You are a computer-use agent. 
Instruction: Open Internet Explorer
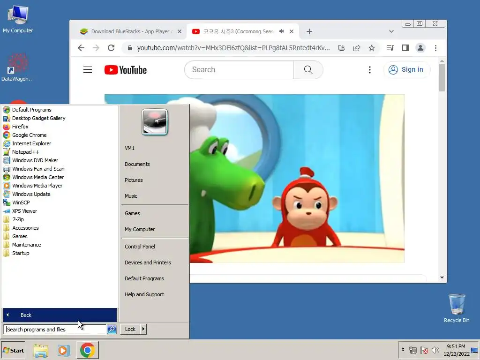pos(31,143)
